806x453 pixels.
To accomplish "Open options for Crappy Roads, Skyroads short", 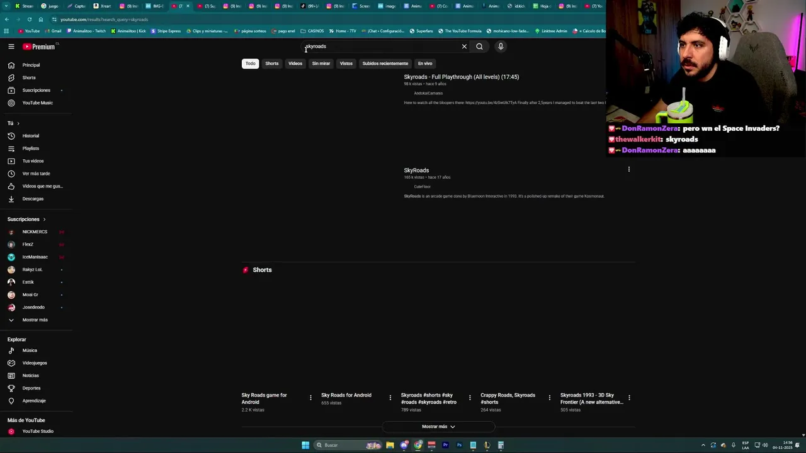I will (x=549, y=398).
